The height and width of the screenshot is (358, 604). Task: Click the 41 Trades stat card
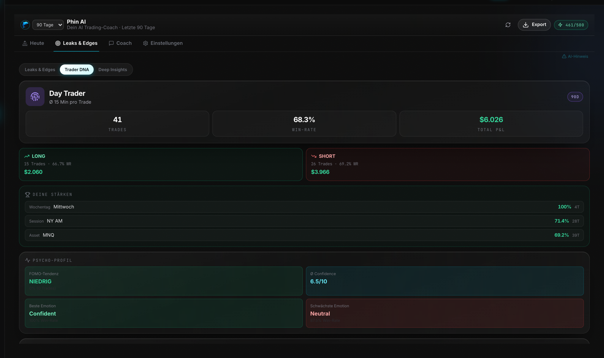click(117, 124)
